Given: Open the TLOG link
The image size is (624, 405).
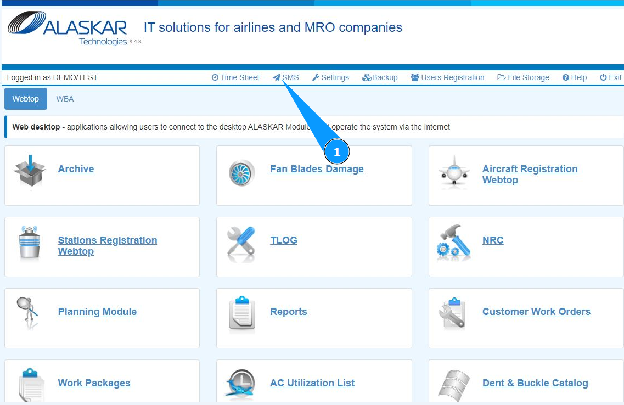Looking at the screenshot, I should click(284, 240).
